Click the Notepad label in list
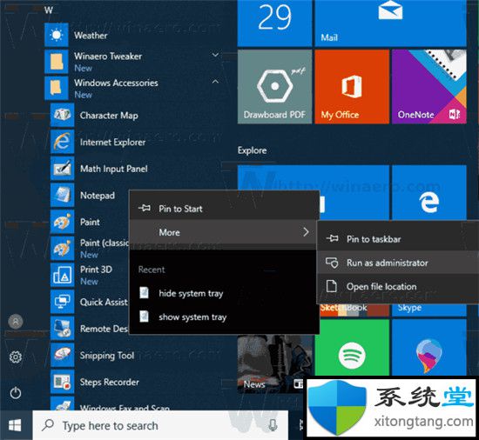This screenshot has width=479, height=440. click(x=98, y=196)
